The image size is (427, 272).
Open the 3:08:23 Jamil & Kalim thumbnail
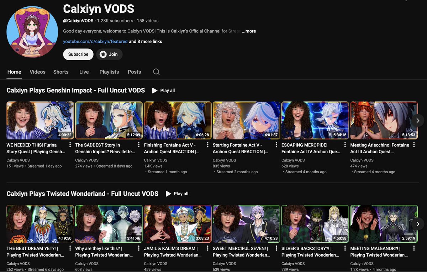tap(178, 224)
